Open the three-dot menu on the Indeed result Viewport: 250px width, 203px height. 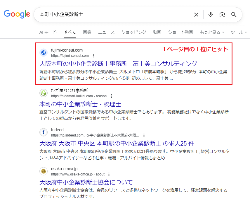coord(144,135)
